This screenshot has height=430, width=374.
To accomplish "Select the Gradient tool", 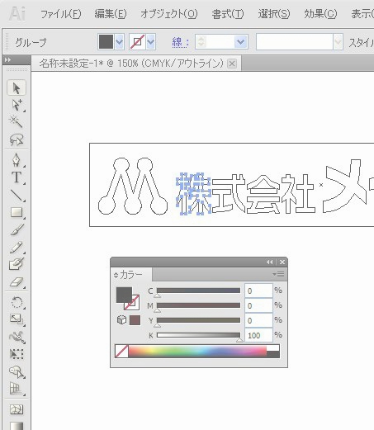I will pyautogui.click(x=17, y=426).
